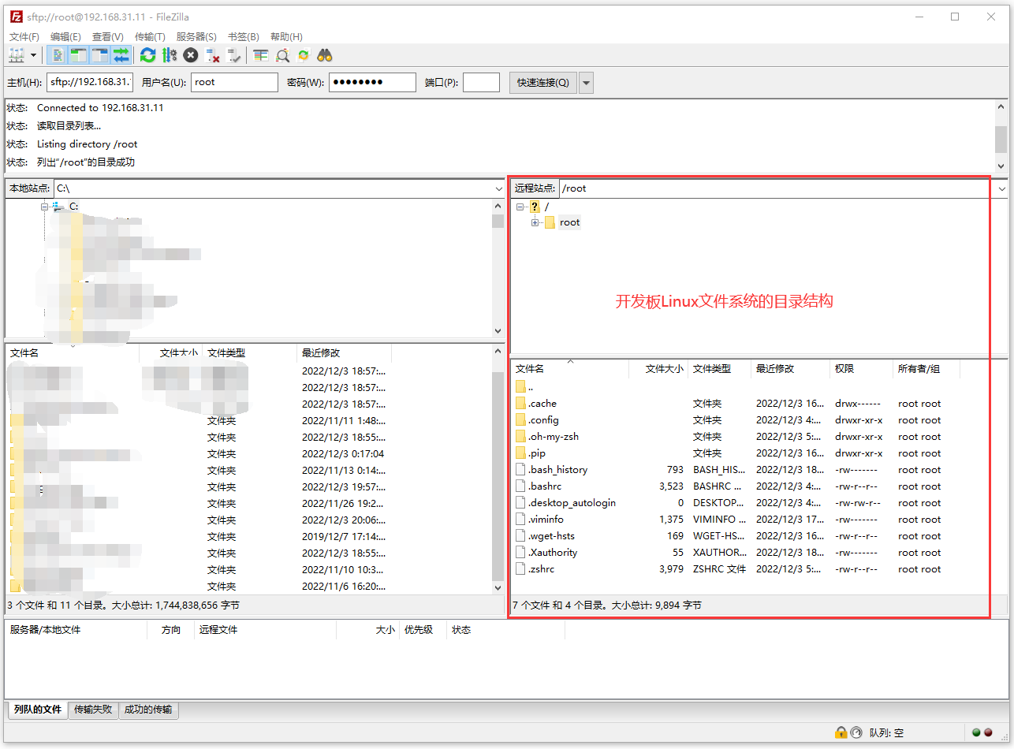Open the Site Manager icon

[17, 55]
